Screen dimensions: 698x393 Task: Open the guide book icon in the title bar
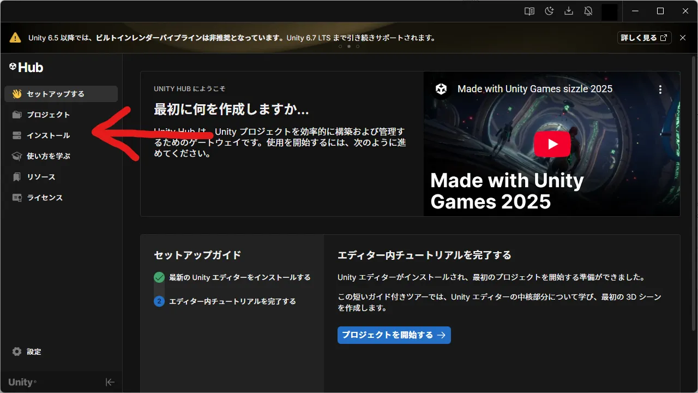528,11
